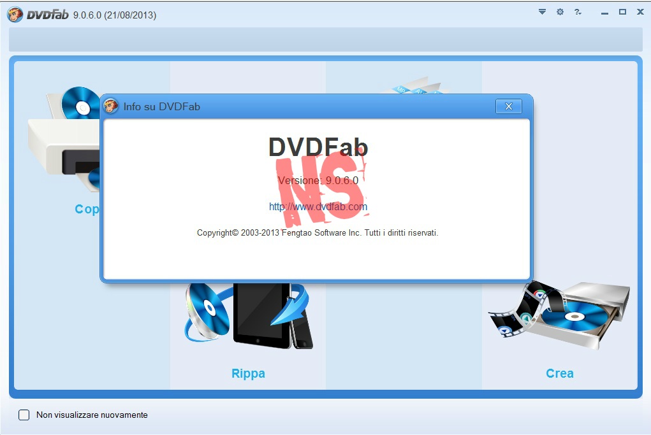This screenshot has height=435, width=651.
Task: Open the title bar dropdown arrow menu
Action: pyautogui.click(x=542, y=12)
